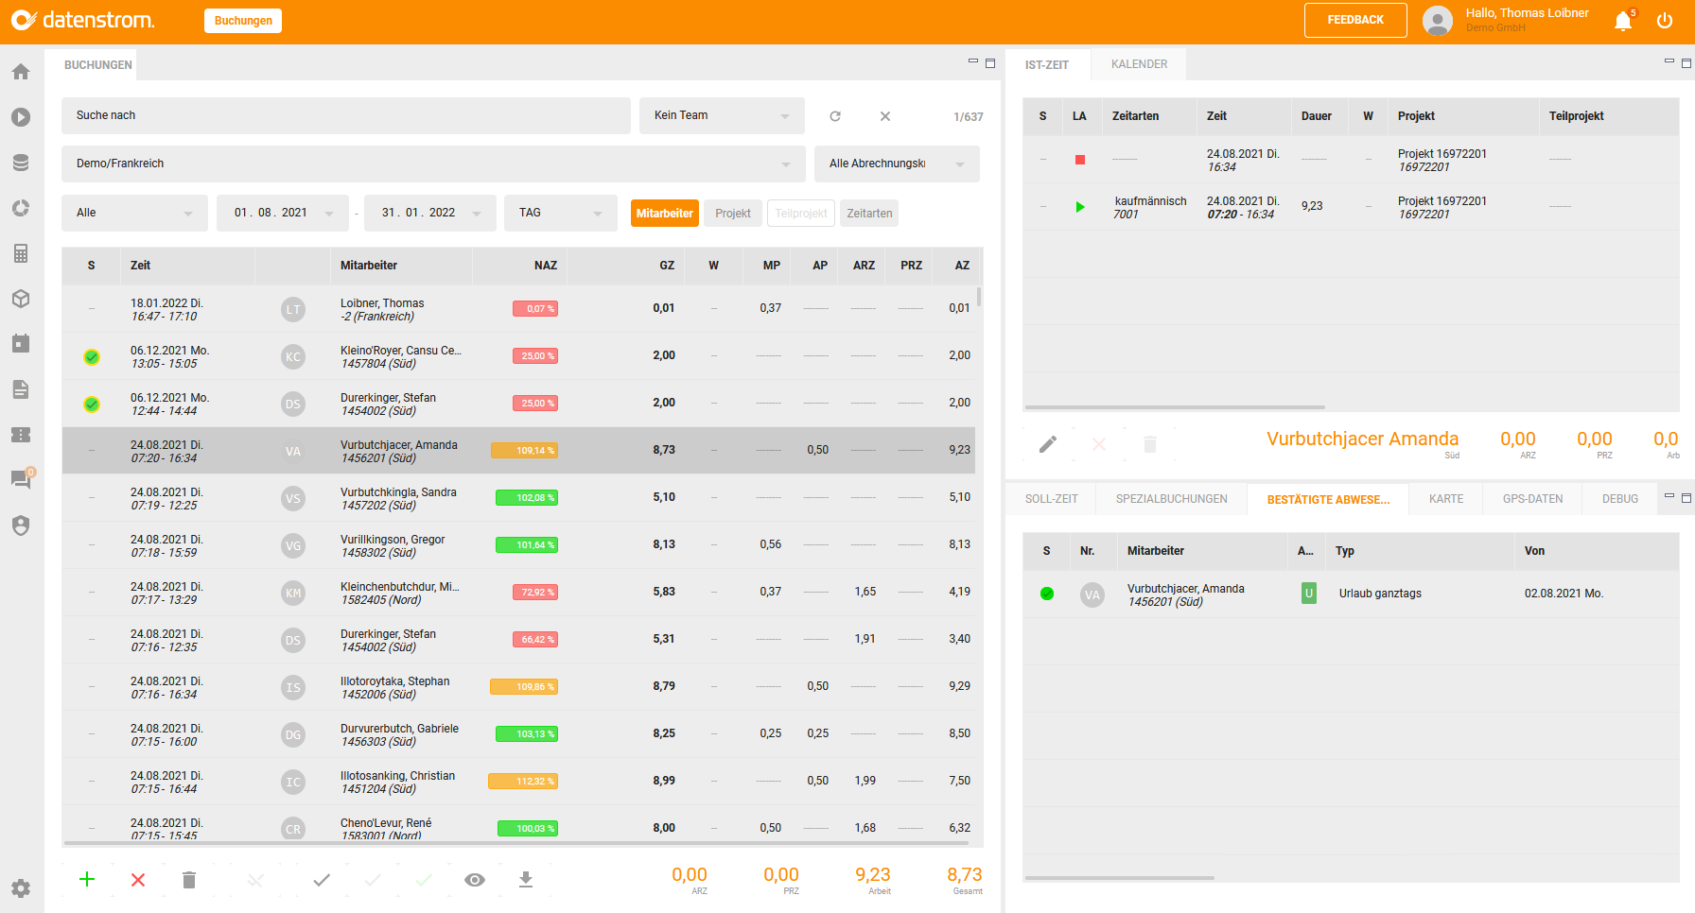Open notifications bell icon
The width and height of the screenshot is (1695, 913).
click(x=1623, y=21)
